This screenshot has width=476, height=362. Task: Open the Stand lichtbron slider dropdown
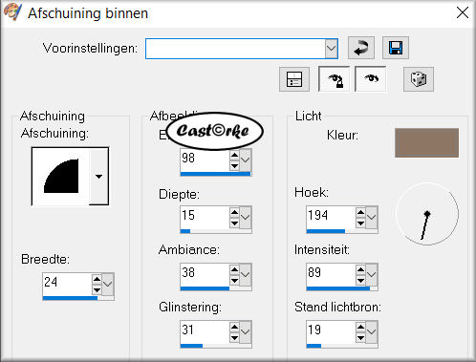point(372,331)
